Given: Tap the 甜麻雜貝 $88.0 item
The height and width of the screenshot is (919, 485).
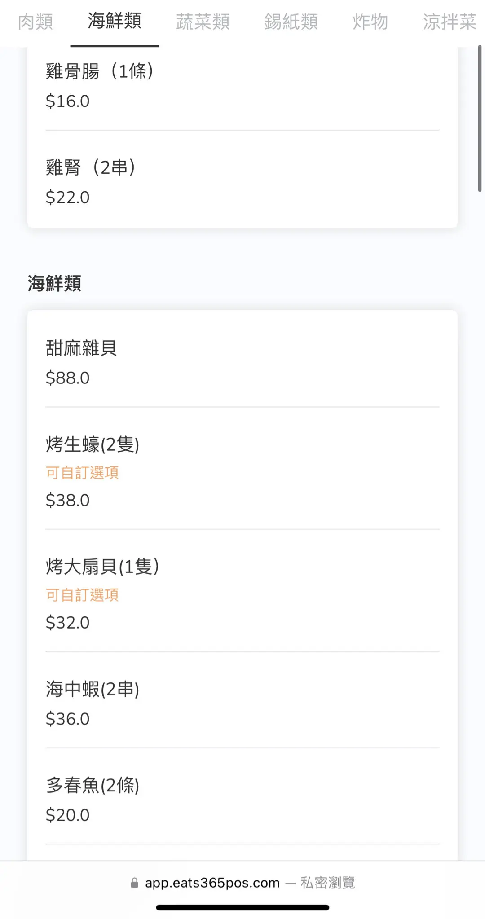Looking at the screenshot, I should coord(242,362).
